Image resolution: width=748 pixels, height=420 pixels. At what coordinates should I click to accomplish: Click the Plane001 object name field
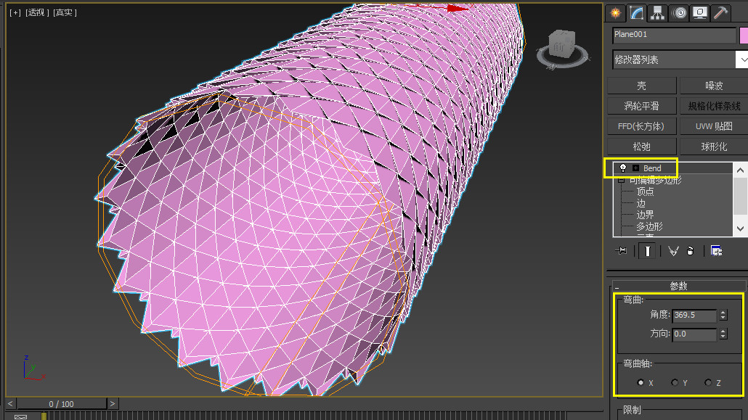675,36
